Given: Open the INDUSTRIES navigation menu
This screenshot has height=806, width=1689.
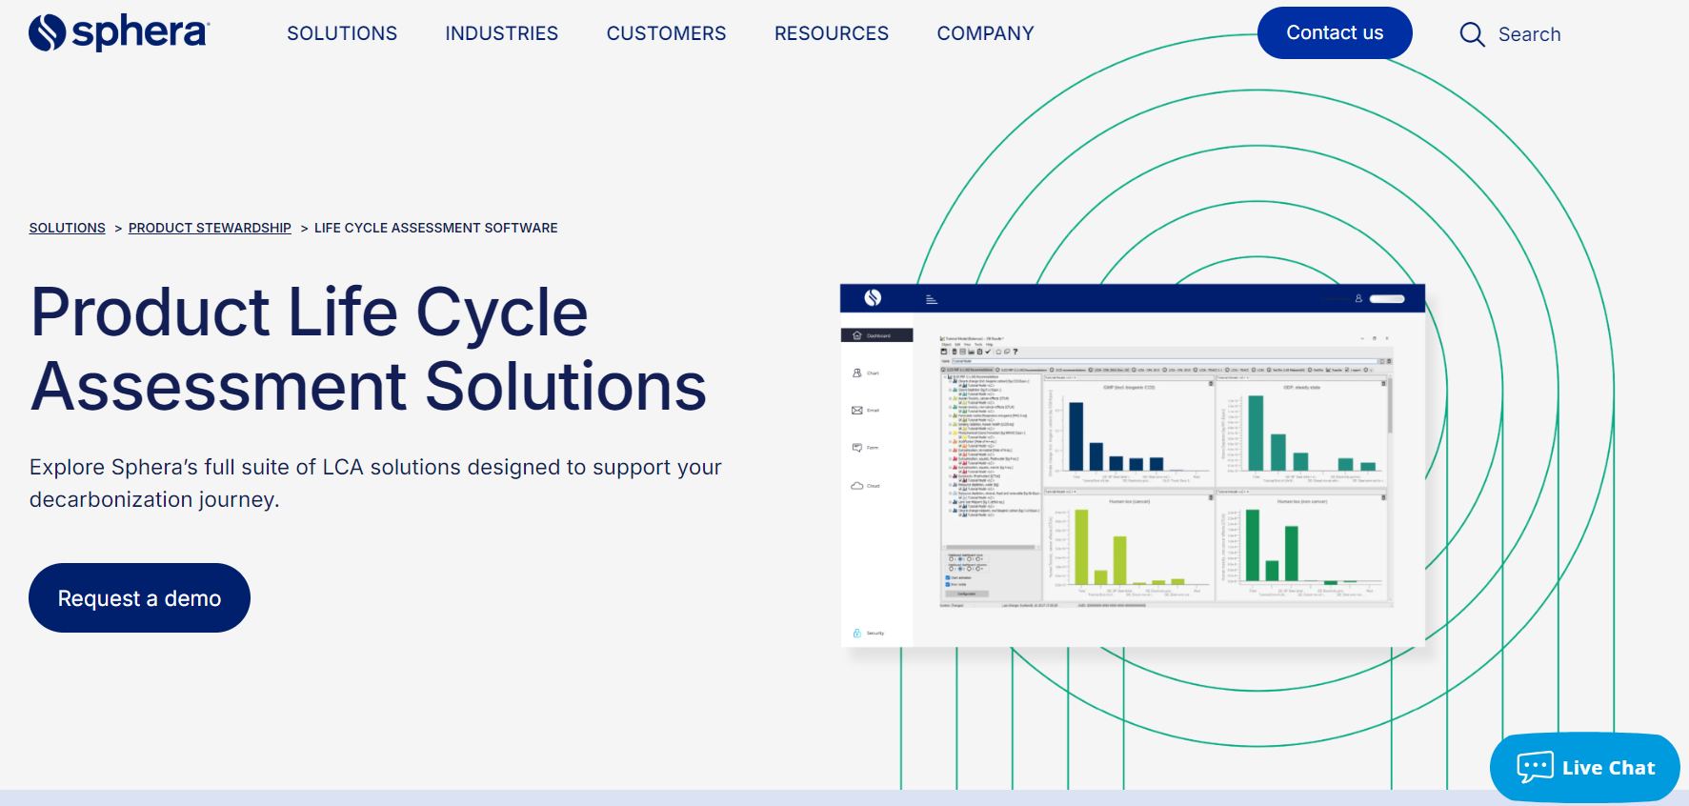Looking at the screenshot, I should click(502, 33).
